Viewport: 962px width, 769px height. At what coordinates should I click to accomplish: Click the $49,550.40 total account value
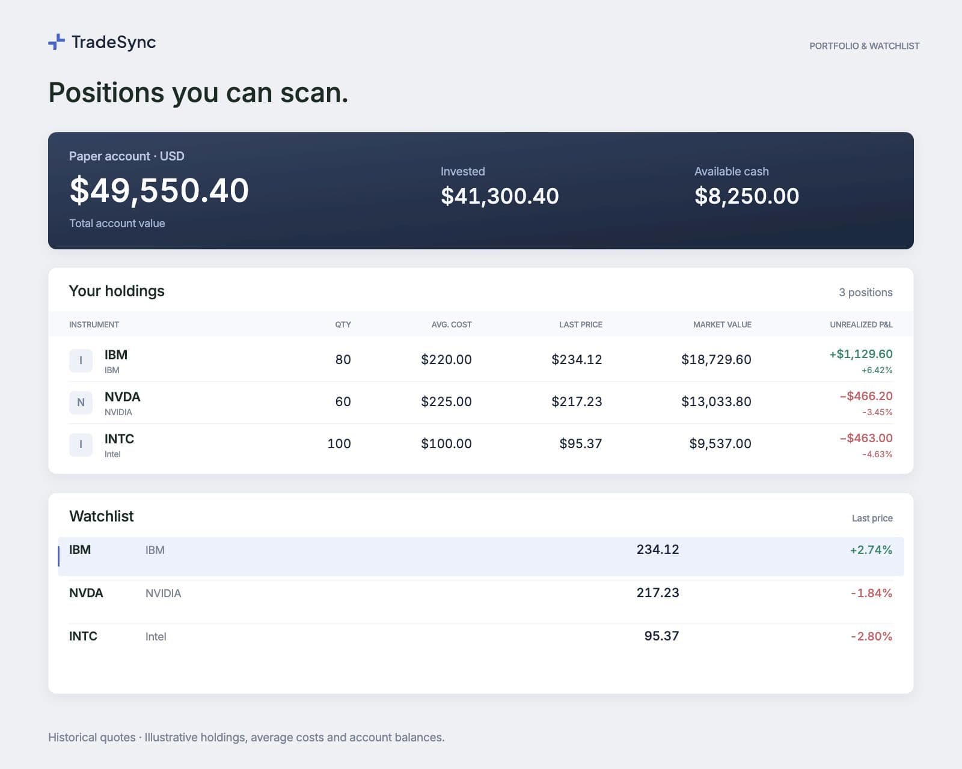(159, 190)
